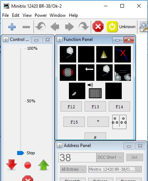
Task: Click the curved left arrow previous throttle icon
Action: pos(40,26)
